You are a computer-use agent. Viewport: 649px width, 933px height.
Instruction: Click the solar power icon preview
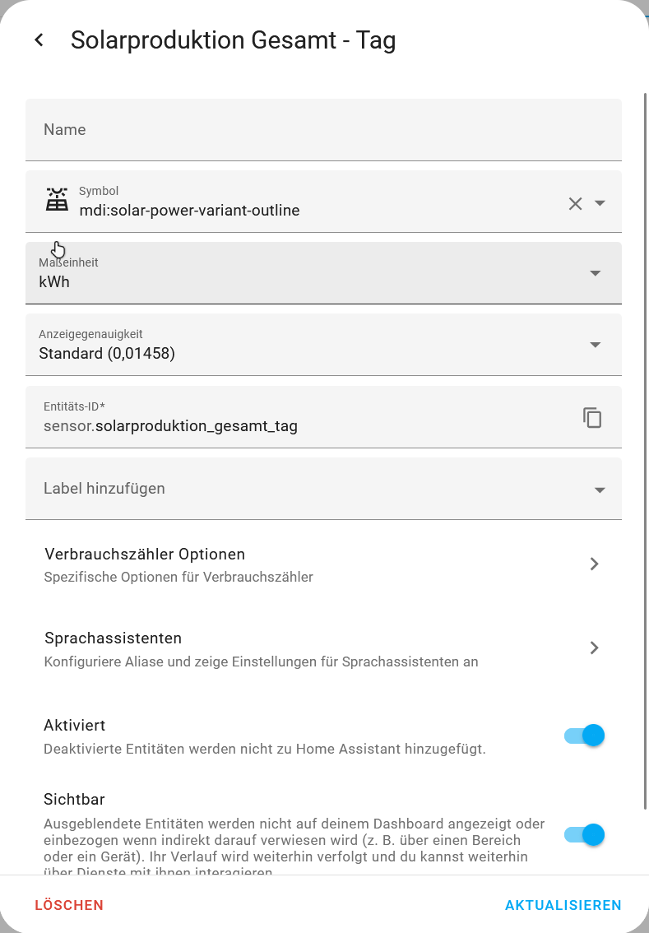(57, 199)
